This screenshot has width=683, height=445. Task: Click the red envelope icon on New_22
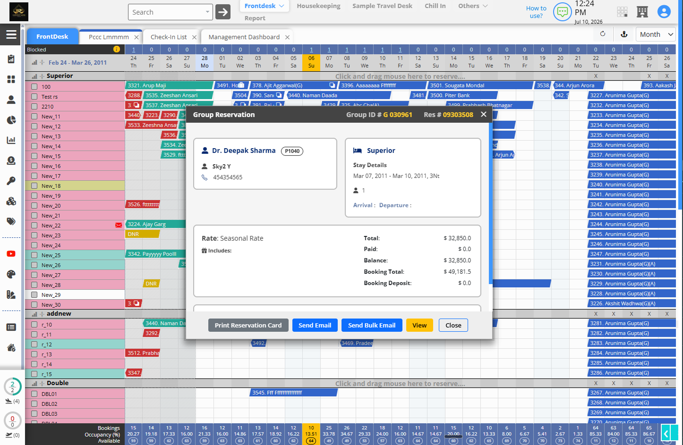pyautogui.click(x=119, y=225)
